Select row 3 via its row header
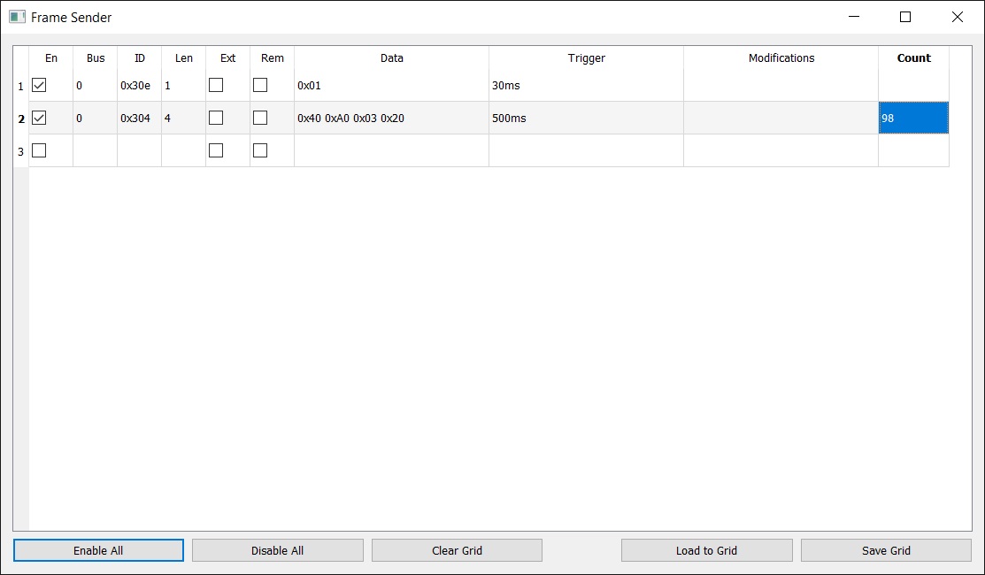 click(21, 151)
